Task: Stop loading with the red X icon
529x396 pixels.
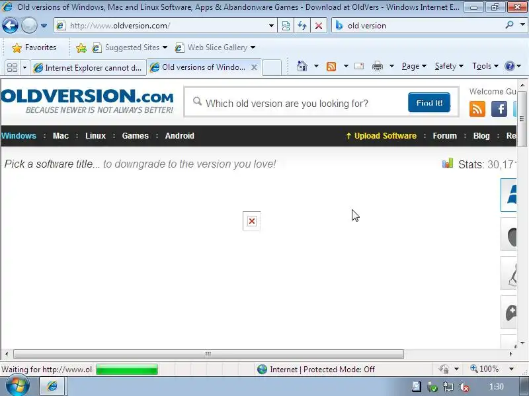Action: 319,26
